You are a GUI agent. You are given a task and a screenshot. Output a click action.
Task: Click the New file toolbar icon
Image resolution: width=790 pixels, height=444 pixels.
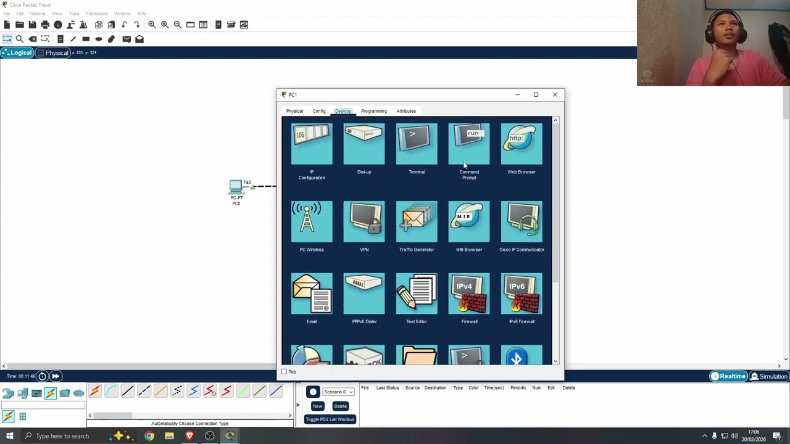[x=7, y=25]
